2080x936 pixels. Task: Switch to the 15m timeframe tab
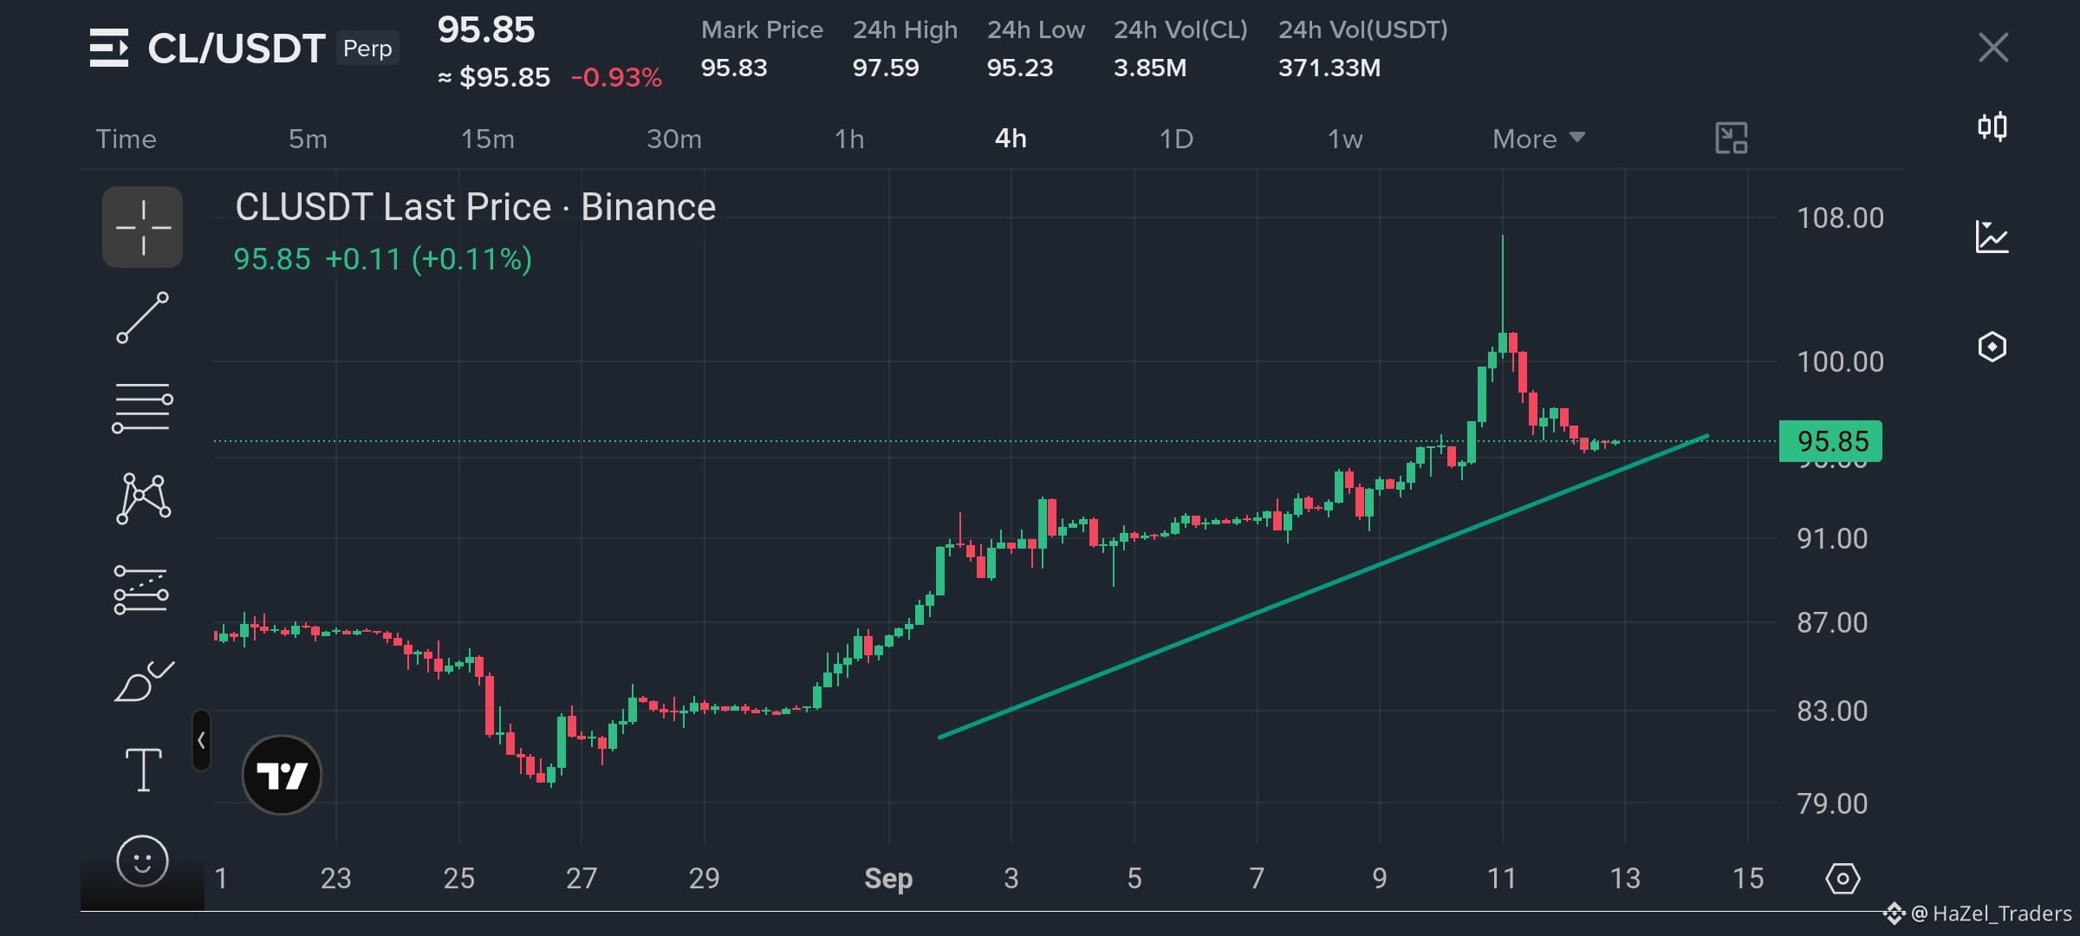click(x=487, y=139)
